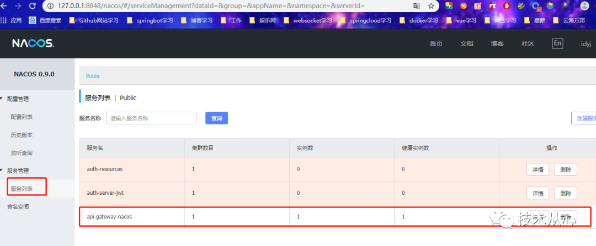596x246 pixels.
Task: Select 服务列表 in the sidebar
Action: [x=22, y=189]
